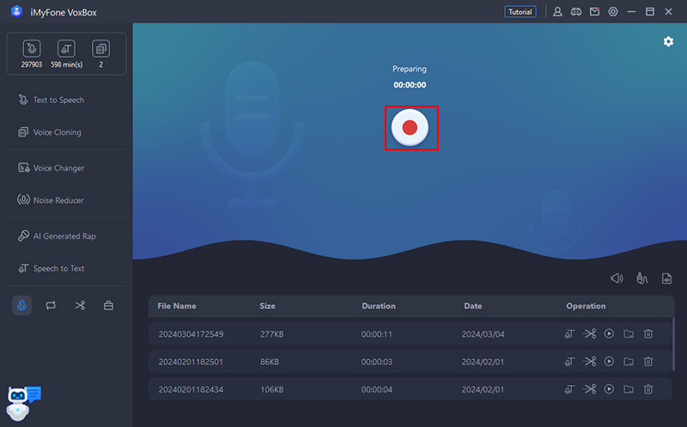Open recording settings gear
Image resolution: width=687 pixels, height=427 pixels.
668,41
